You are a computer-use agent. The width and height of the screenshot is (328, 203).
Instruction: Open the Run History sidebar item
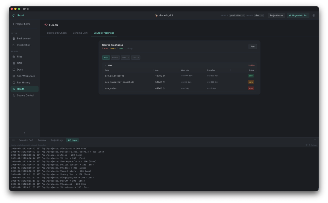pos(25,83)
